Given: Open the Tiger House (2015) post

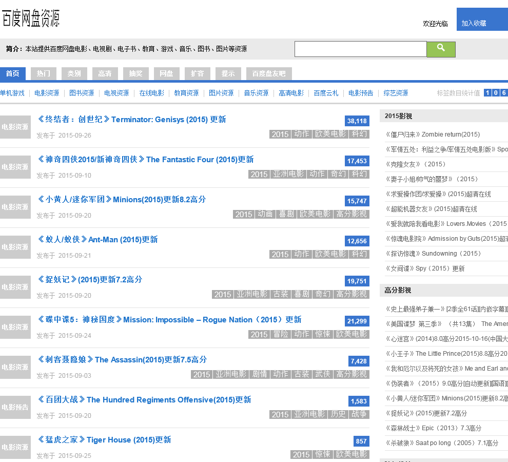Looking at the screenshot, I should [x=104, y=439].
